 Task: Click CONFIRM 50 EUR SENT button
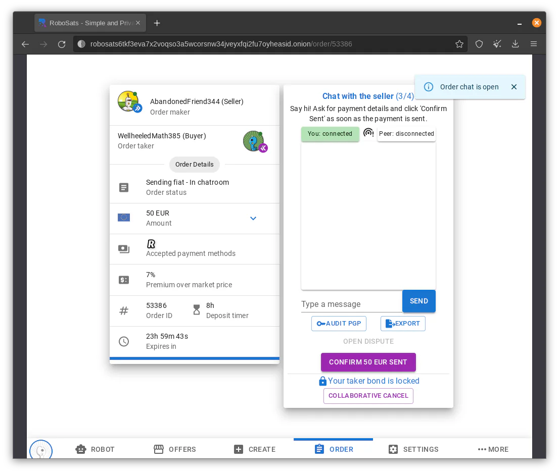pyautogui.click(x=368, y=362)
